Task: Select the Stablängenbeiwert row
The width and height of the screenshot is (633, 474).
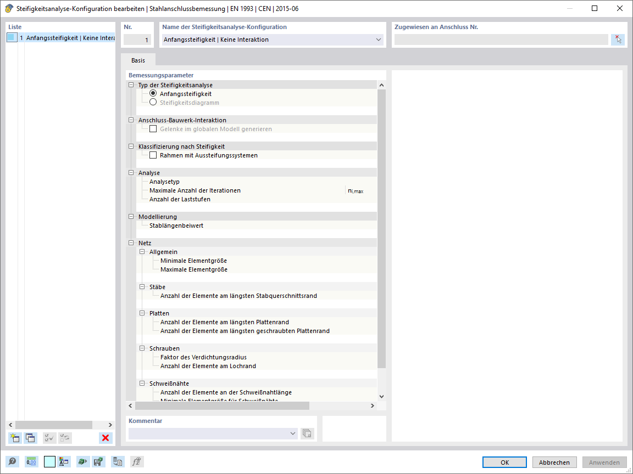Action: tap(257, 225)
